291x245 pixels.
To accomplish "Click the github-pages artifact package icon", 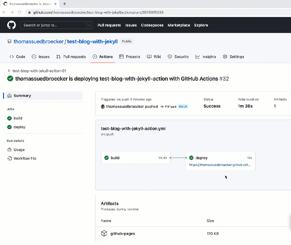I will tap(104, 233).
